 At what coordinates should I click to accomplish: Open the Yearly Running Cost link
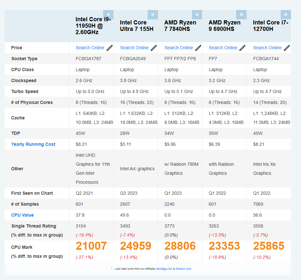33,144
